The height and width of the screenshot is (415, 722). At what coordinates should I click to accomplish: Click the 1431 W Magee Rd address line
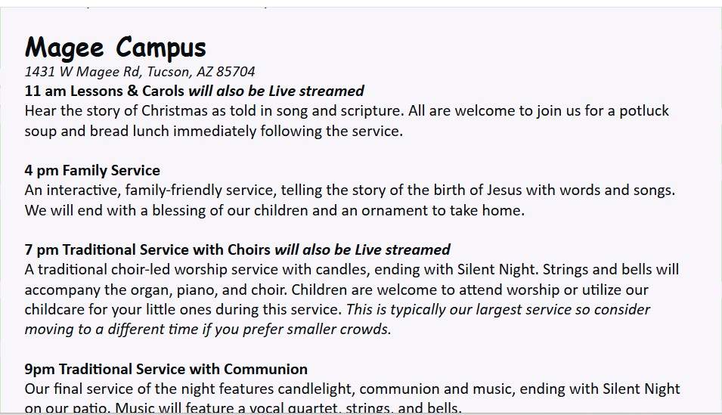point(140,72)
